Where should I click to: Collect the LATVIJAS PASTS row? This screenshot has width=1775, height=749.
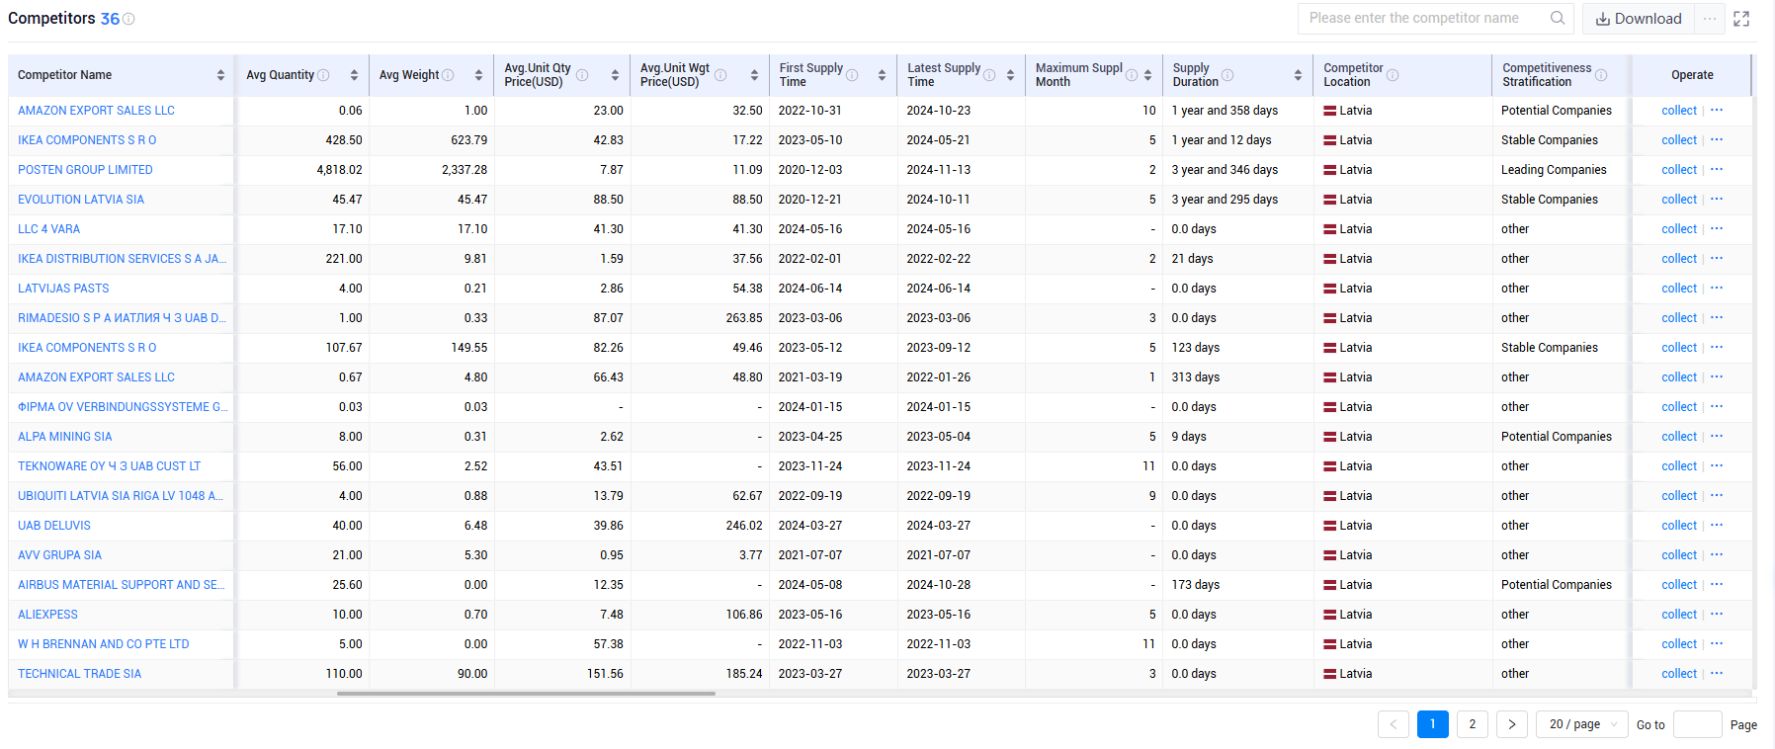tap(1678, 289)
